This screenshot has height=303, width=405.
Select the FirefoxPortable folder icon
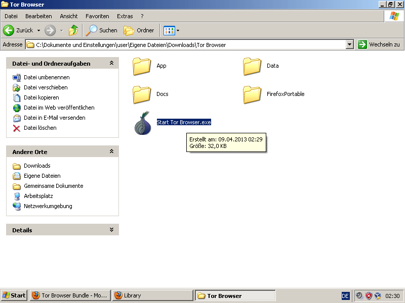point(252,94)
